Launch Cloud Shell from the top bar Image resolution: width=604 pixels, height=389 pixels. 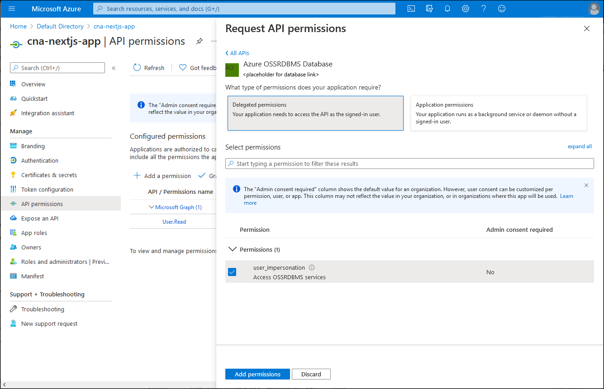click(x=411, y=9)
